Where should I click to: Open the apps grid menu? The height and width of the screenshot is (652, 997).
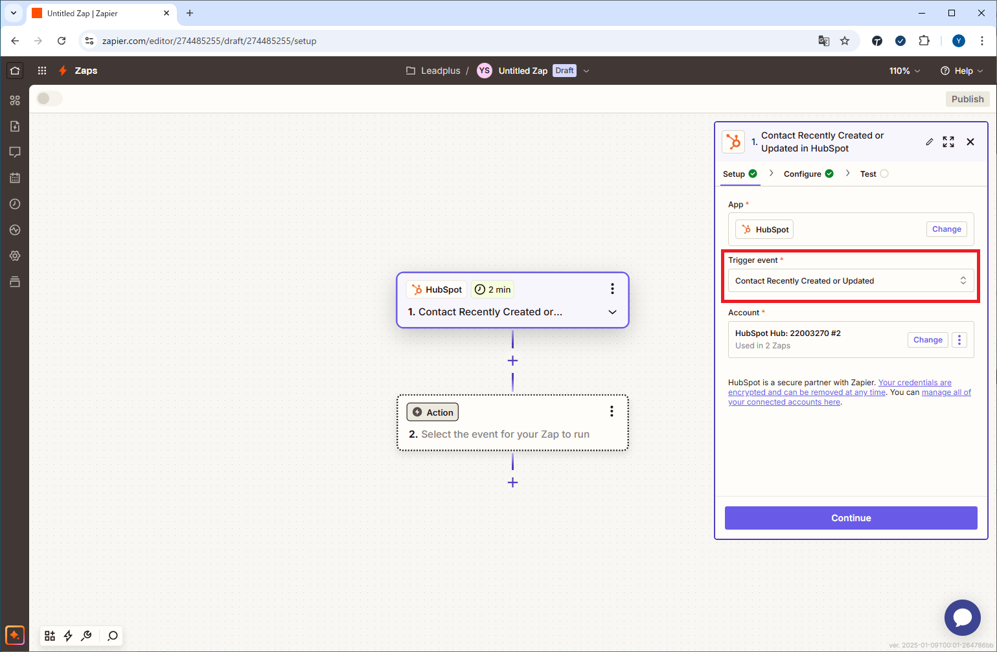coord(42,71)
